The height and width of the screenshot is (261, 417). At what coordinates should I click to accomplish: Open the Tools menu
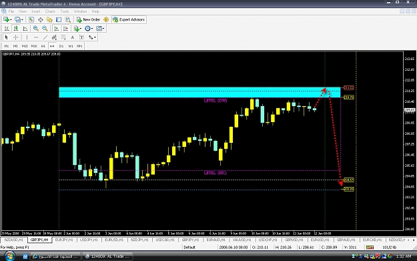pyautogui.click(x=65, y=11)
